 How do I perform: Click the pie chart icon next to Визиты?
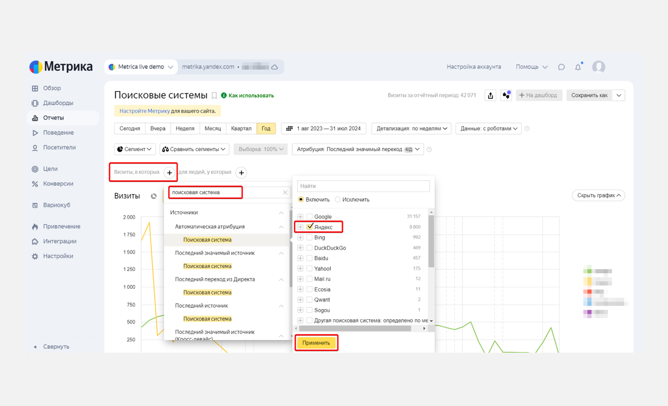coord(154,196)
